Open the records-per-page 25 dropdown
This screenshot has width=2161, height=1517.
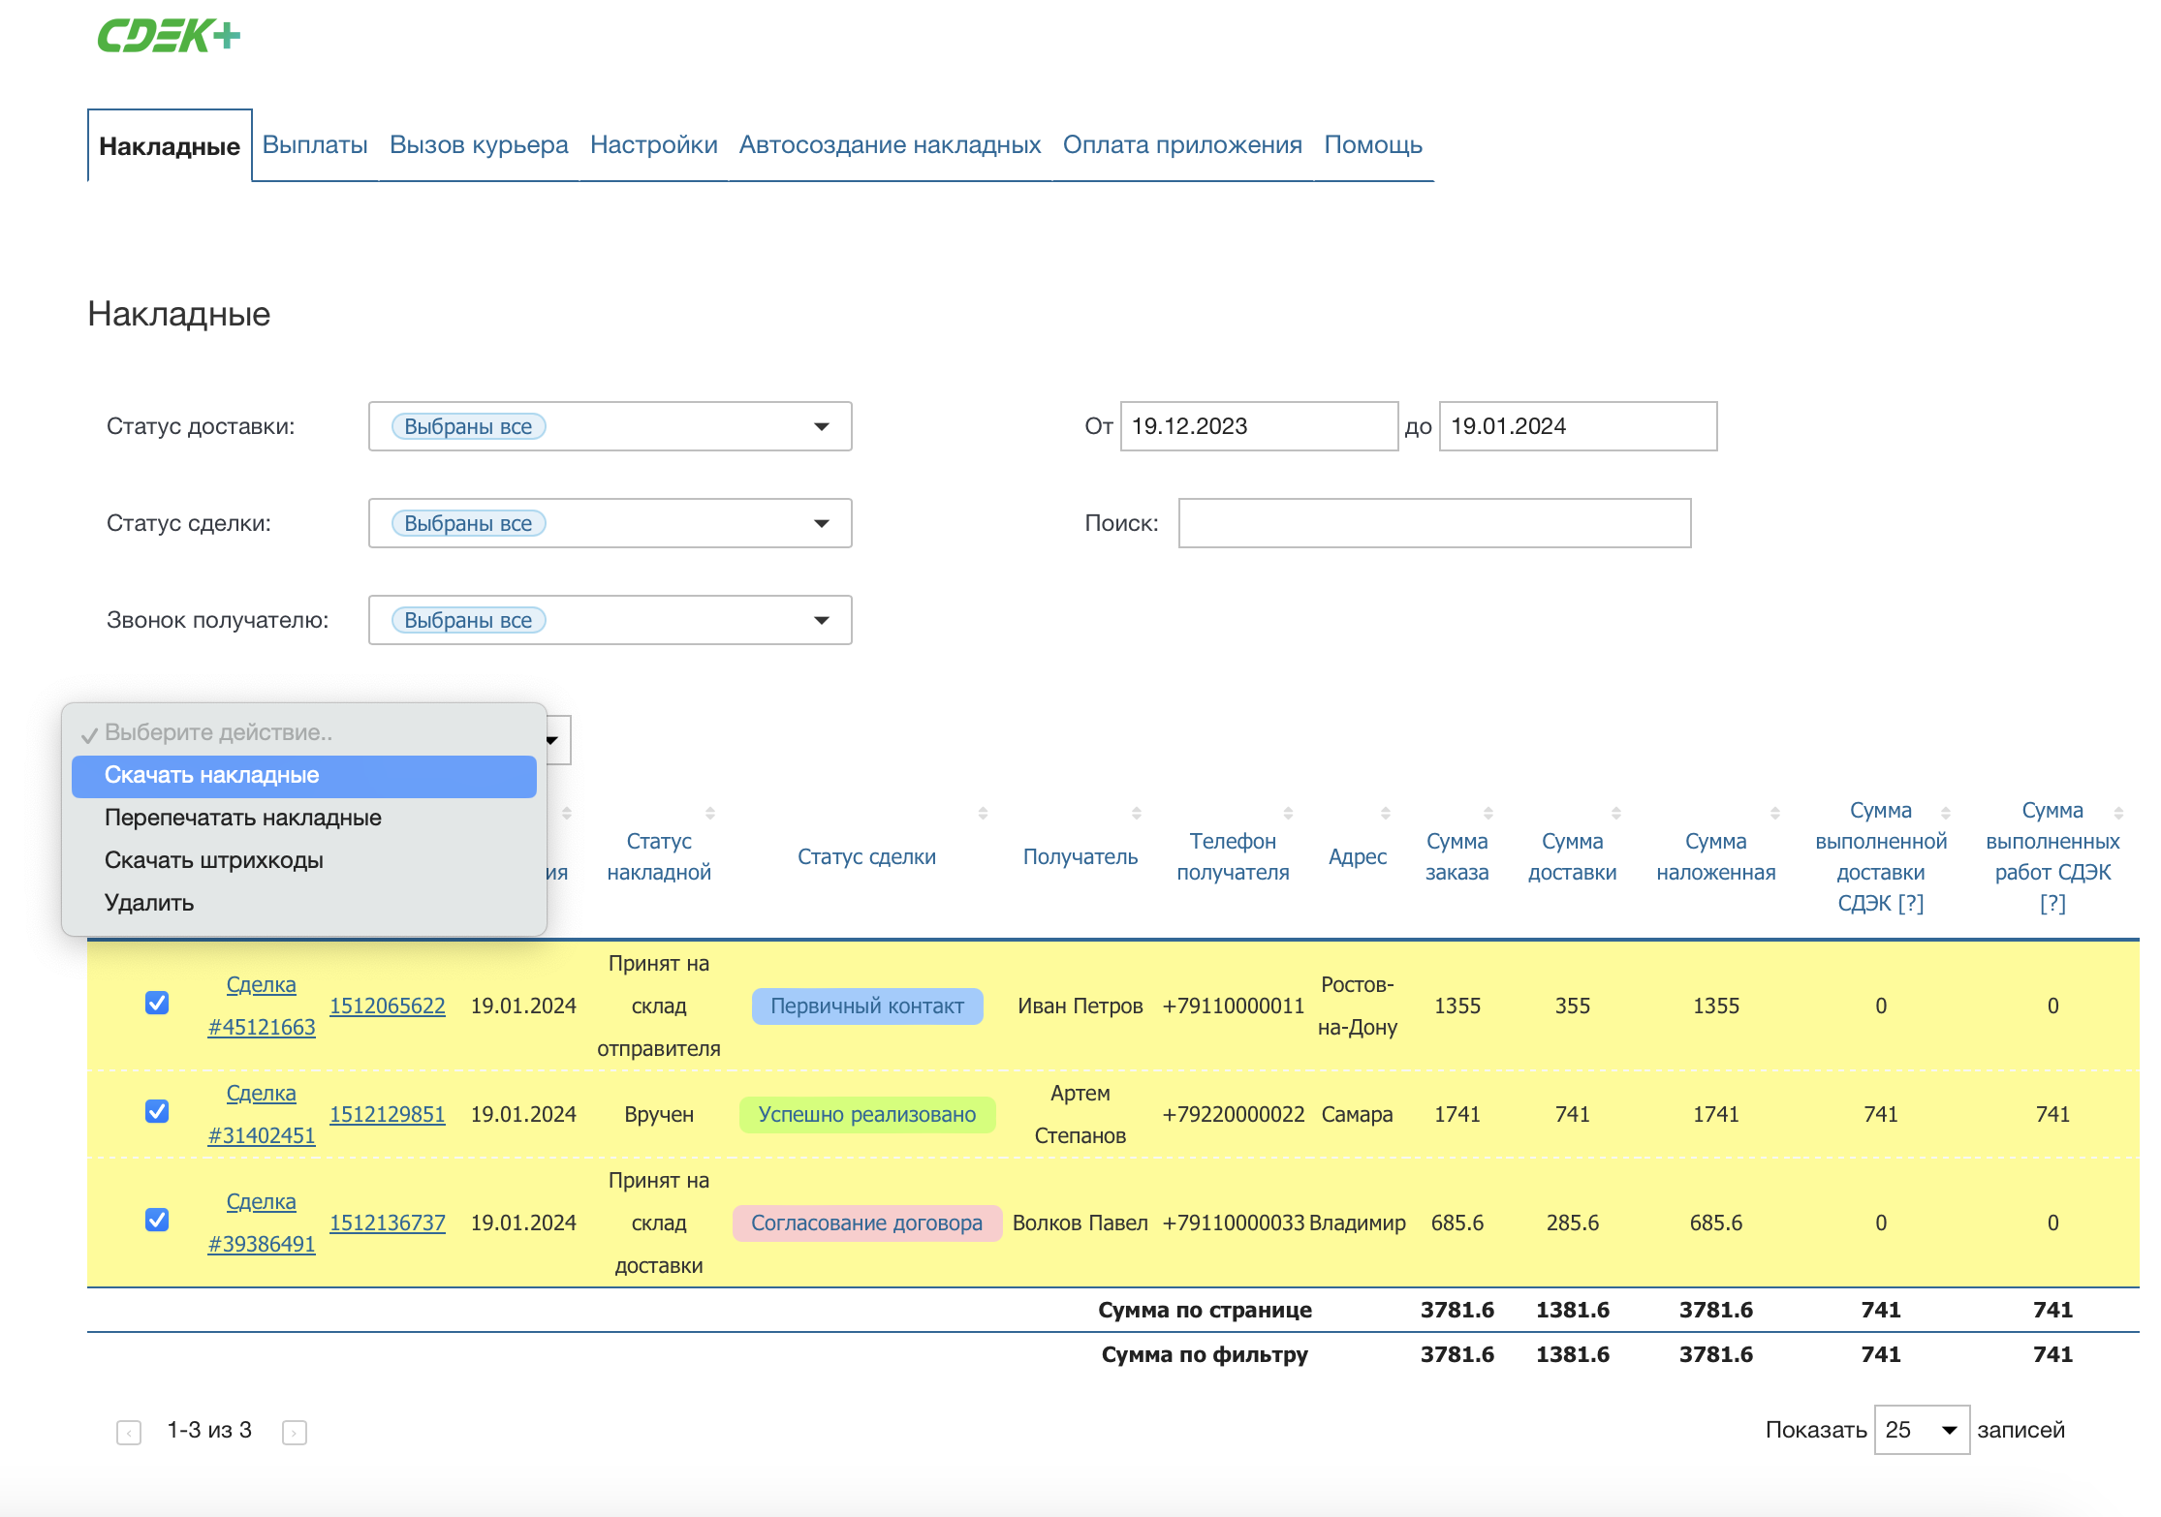tap(1921, 1430)
